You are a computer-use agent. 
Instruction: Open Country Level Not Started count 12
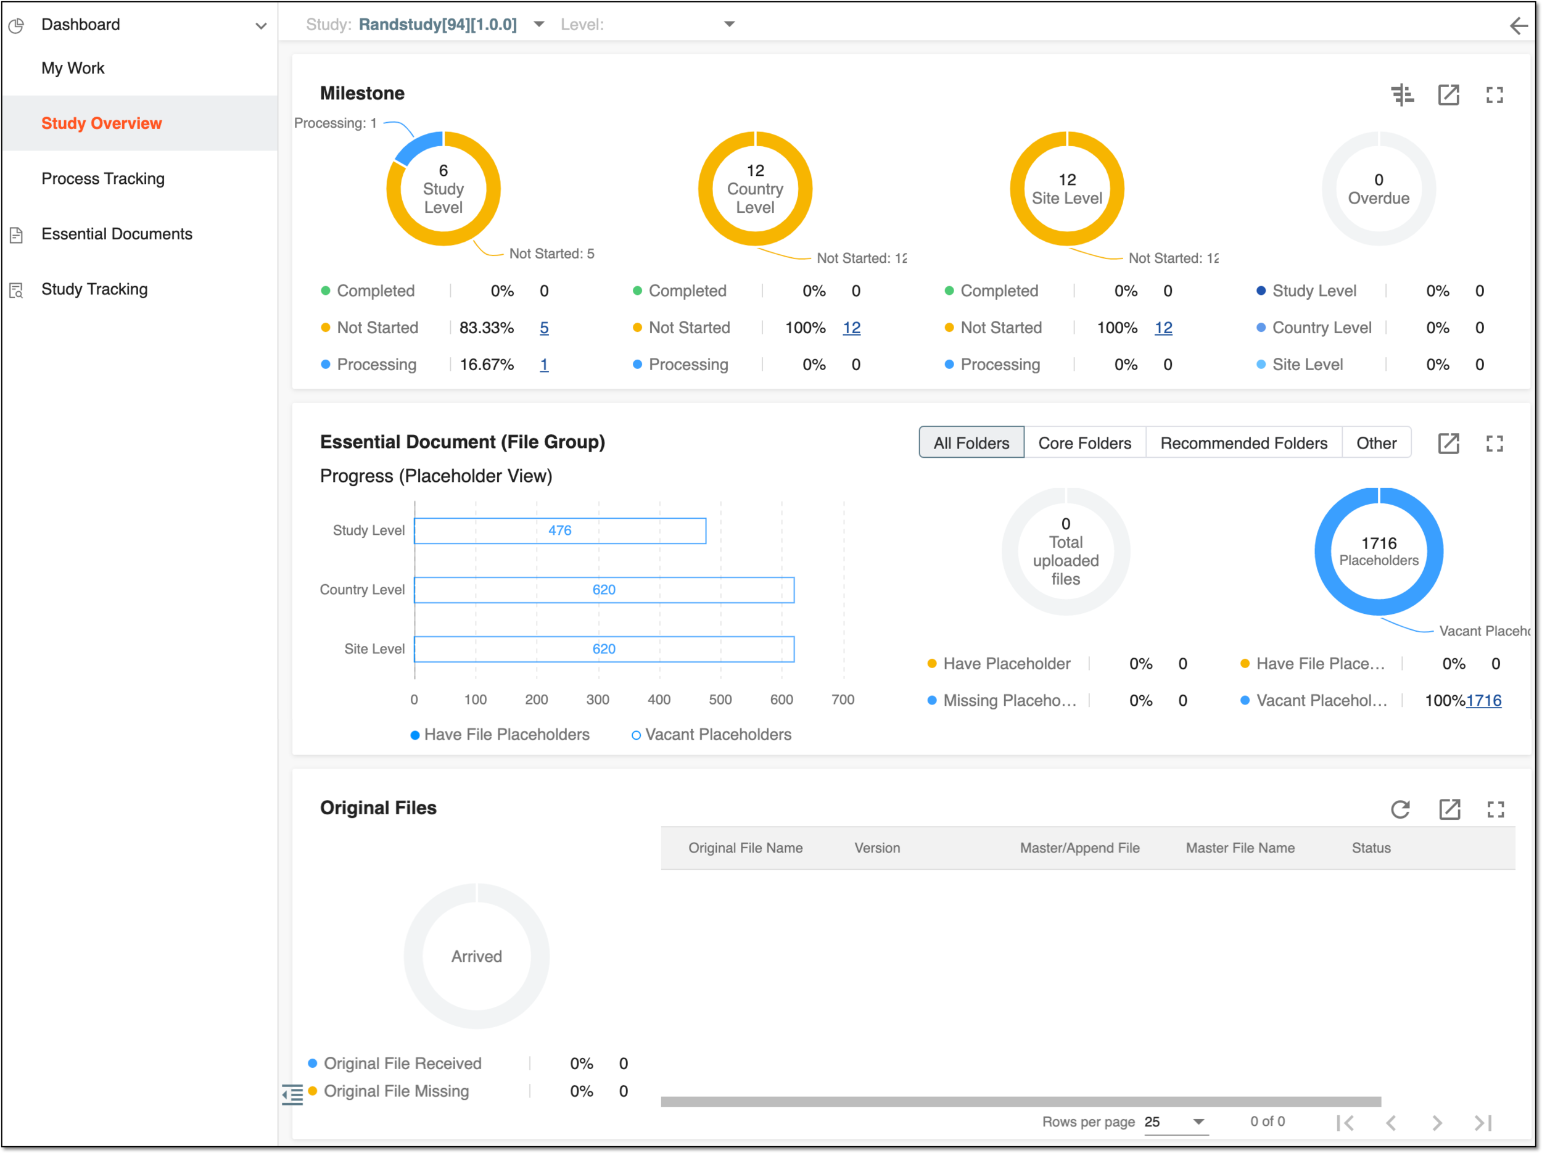pyautogui.click(x=851, y=328)
